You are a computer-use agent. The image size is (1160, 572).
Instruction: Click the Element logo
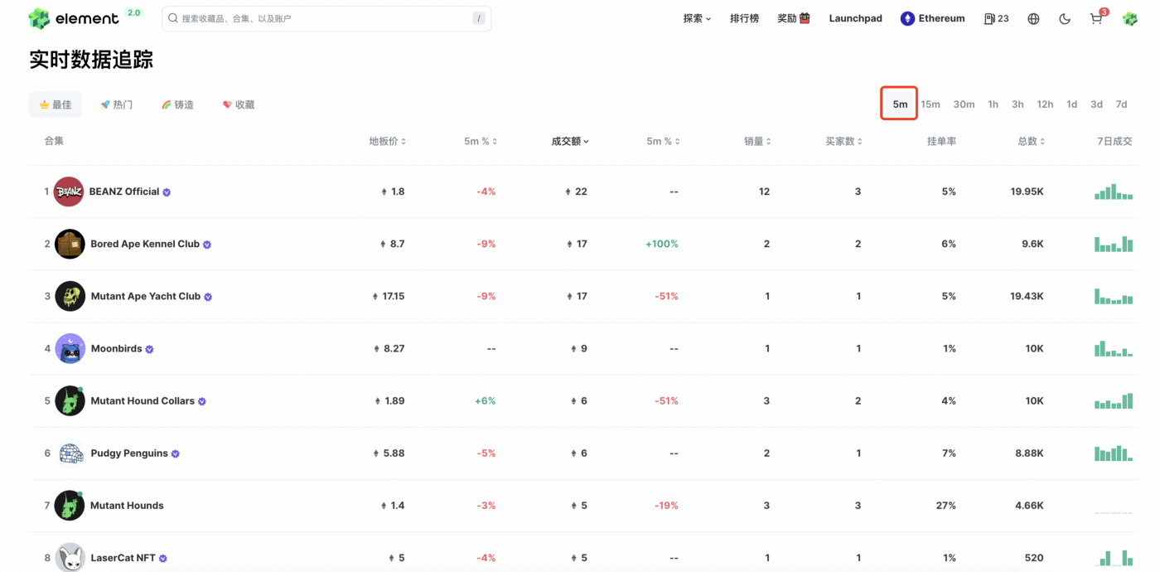[74, 18]
